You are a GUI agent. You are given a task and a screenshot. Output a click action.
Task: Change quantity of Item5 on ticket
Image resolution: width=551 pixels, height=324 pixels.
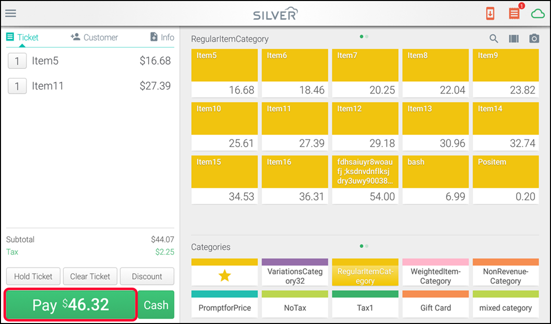pyautogui.click(x=17, y=61)
